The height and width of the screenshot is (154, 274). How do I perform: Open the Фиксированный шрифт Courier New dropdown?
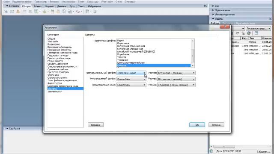pos(131,79)
